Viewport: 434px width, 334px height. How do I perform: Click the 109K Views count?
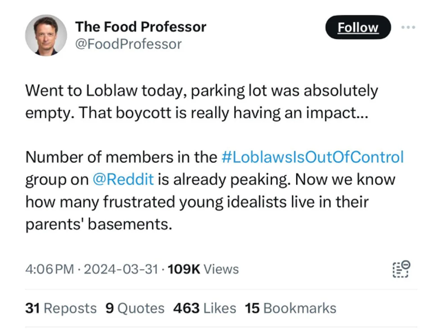pyautogui.click(x=203, y=269)
